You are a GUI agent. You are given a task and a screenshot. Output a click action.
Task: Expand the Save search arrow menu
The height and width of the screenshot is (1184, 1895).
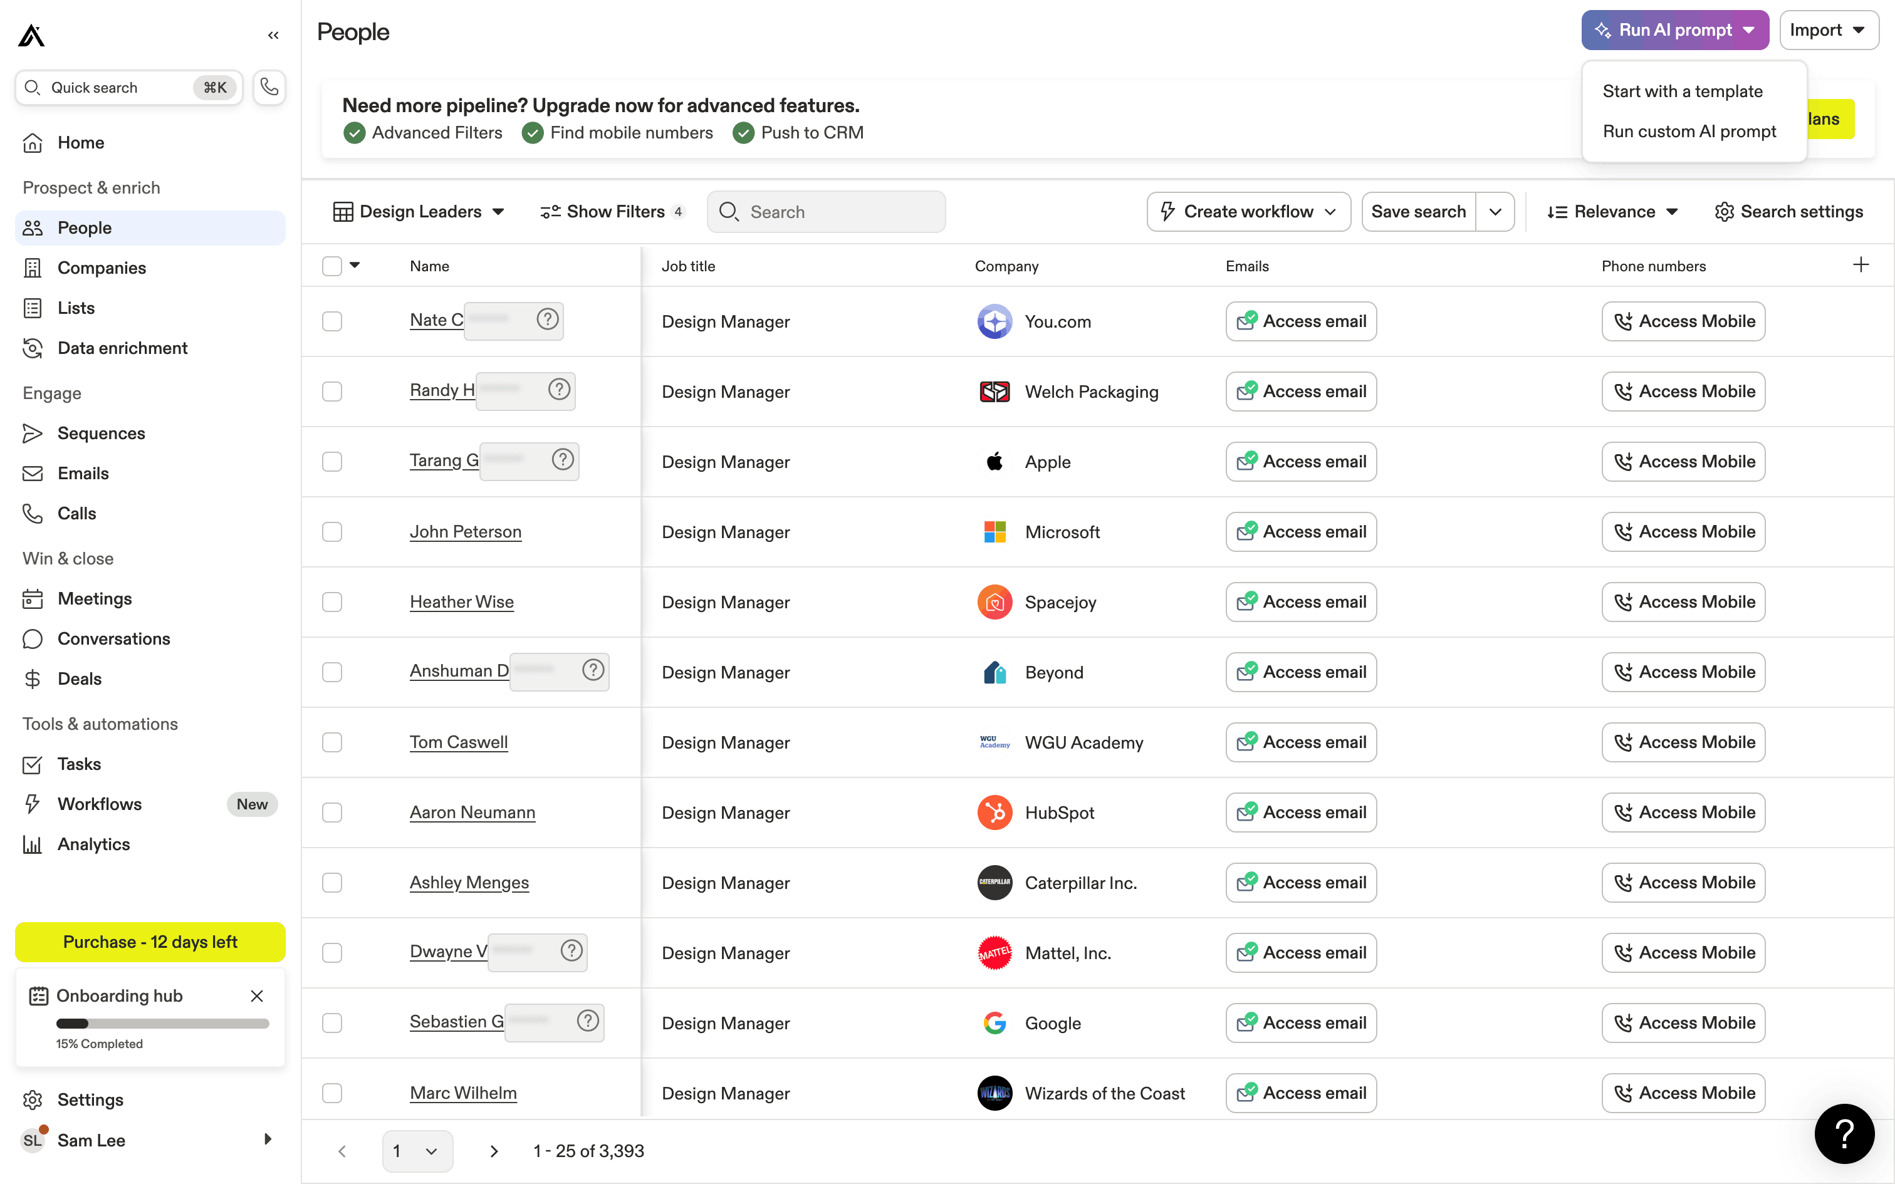(1495, 212)
